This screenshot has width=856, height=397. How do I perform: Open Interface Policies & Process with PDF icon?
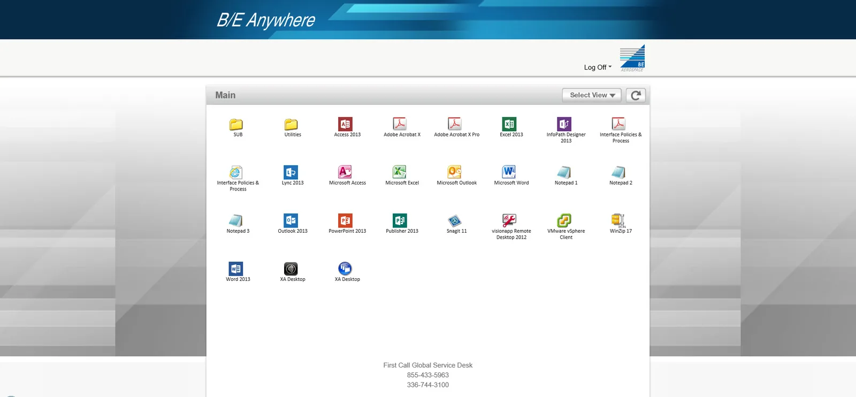pos(619,124)
